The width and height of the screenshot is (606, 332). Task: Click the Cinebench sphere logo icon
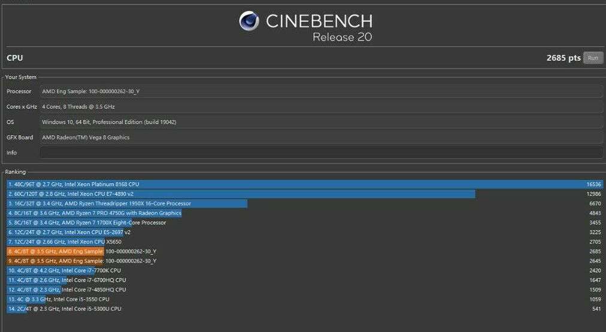tap(249, 21)
